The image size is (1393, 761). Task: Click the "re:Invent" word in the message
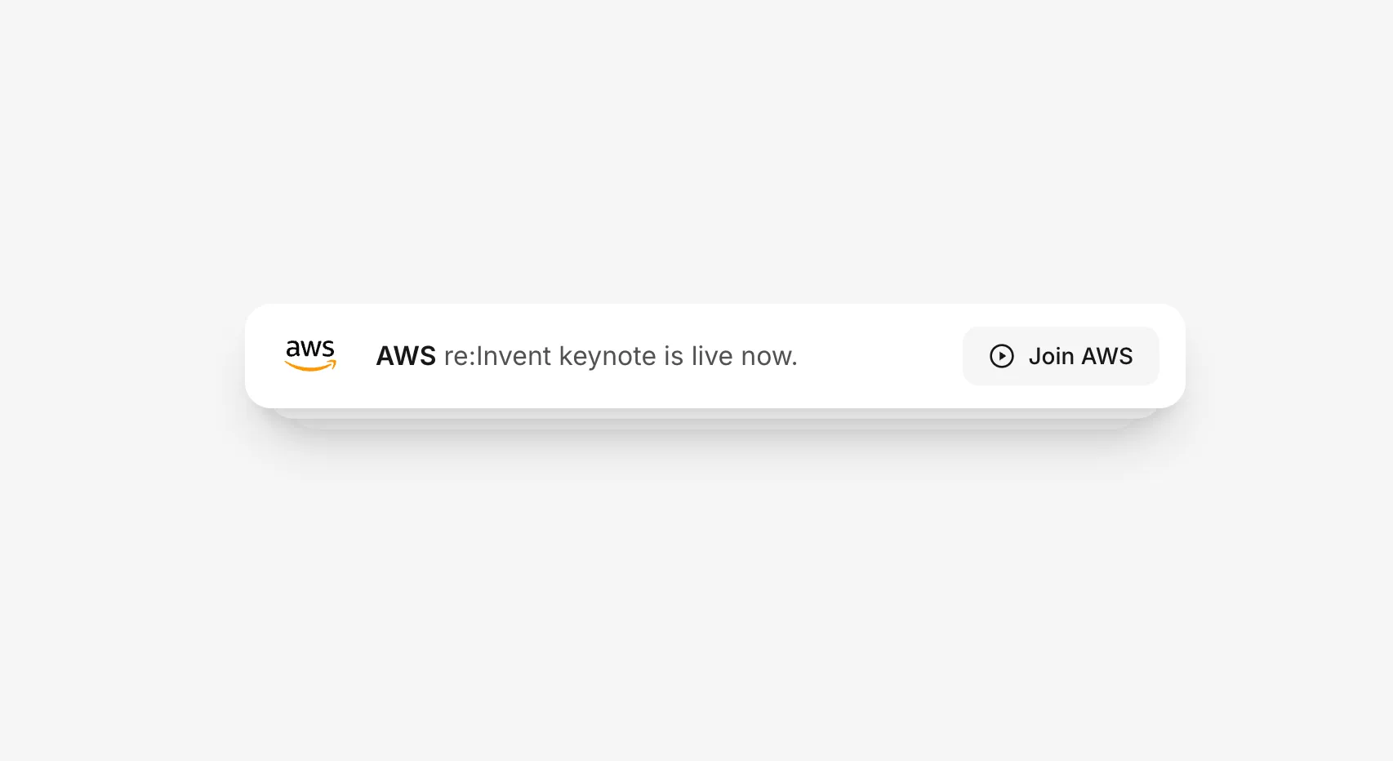tap(497, 356)
